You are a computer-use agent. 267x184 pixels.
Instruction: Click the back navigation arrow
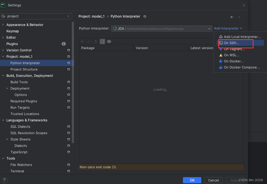point(232,17)
